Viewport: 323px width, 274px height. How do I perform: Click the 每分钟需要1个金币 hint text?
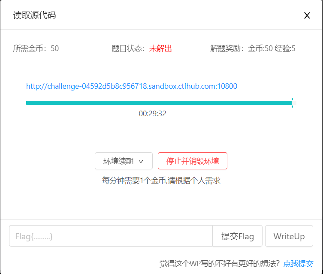coord(161,181)
